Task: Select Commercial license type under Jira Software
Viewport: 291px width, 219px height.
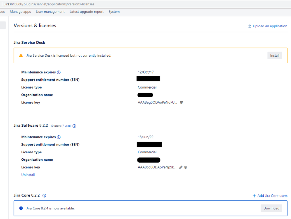Action: coord(147,152)
